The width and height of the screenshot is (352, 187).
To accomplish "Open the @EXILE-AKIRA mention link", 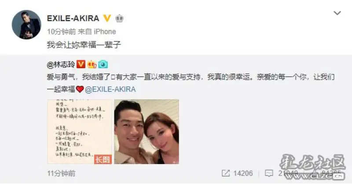I will (110, 89).
